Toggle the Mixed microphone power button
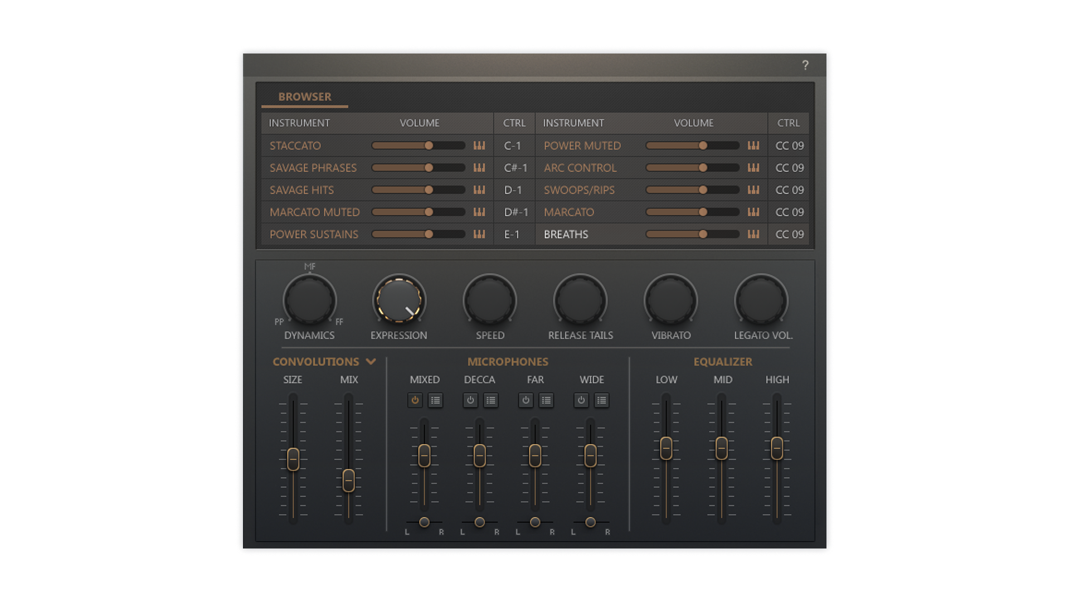 (415, 400)
